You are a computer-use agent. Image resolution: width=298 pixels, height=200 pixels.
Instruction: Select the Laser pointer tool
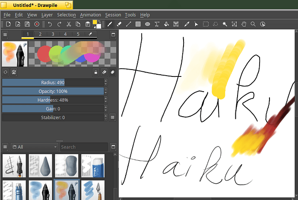(x=196, y=24)
